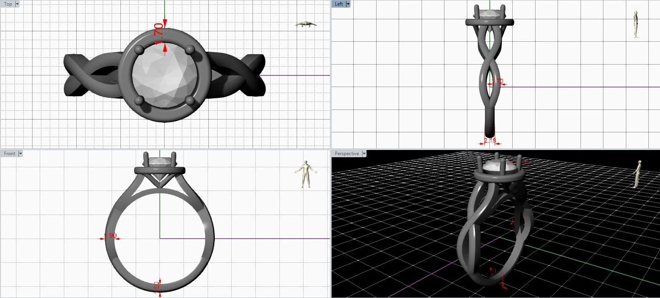Viewport: 660px width, 298px height.
Task: Open the Left viewport title menu
Action: [x=339, y=4]
